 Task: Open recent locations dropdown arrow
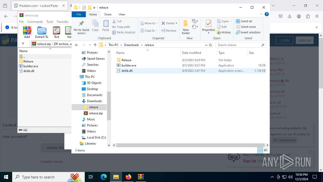[90, 45]
